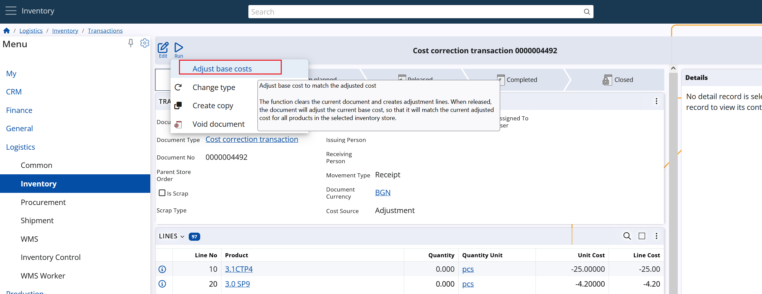This screenshot has height=294, width=762.
Task: Open Finance section in Menu
Action: click(x=19, y=110)
